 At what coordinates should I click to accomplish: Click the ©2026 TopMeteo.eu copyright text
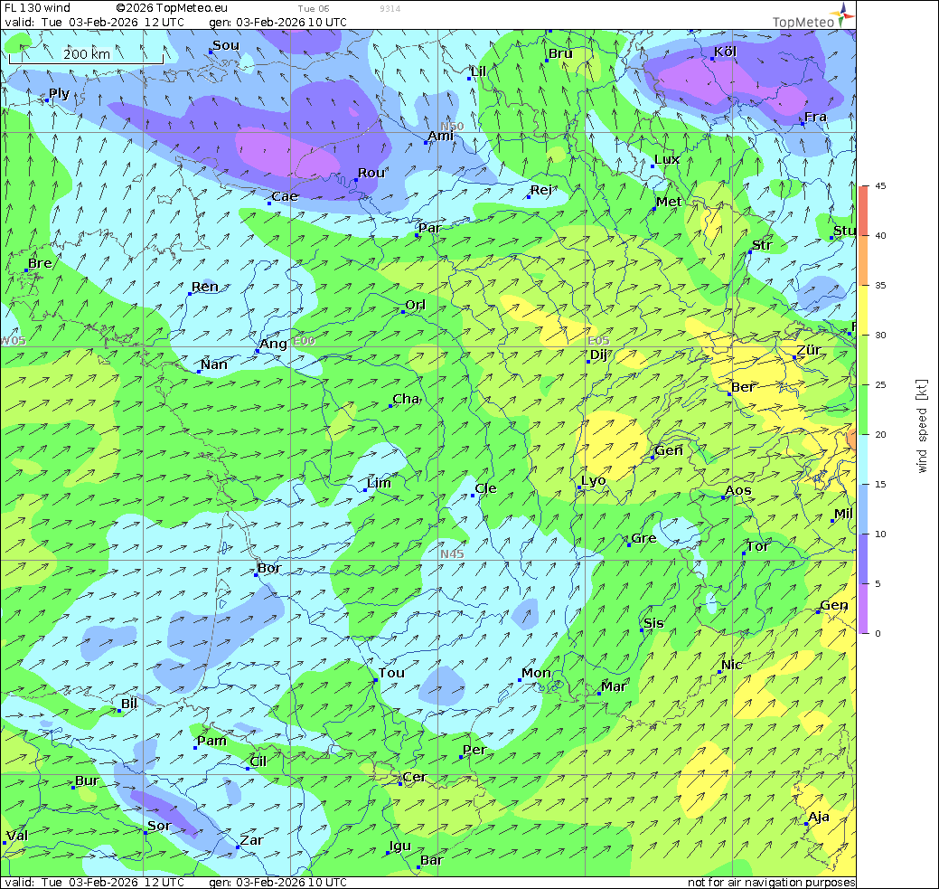tap(172, 8)
